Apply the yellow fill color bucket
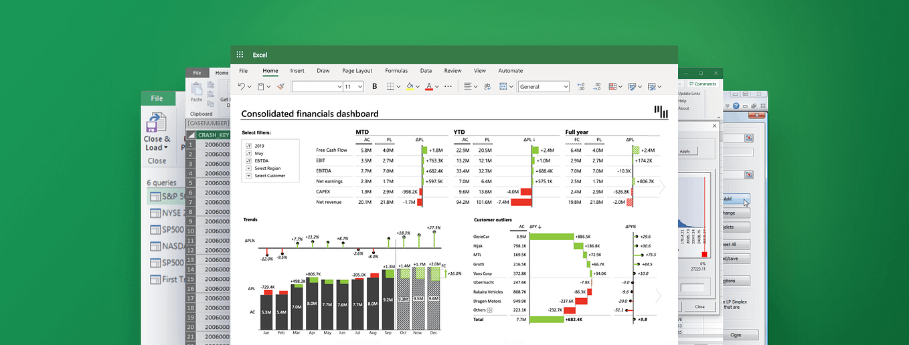The image size is (909, 345). click(410, 86)
